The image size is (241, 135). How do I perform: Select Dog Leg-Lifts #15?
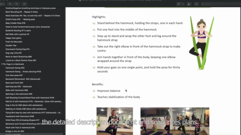tap(14, 53)
